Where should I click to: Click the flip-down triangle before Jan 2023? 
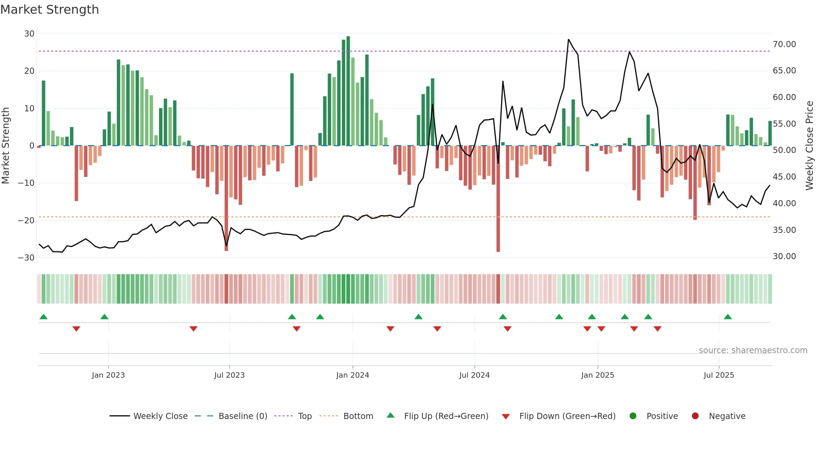click(76, 329)
